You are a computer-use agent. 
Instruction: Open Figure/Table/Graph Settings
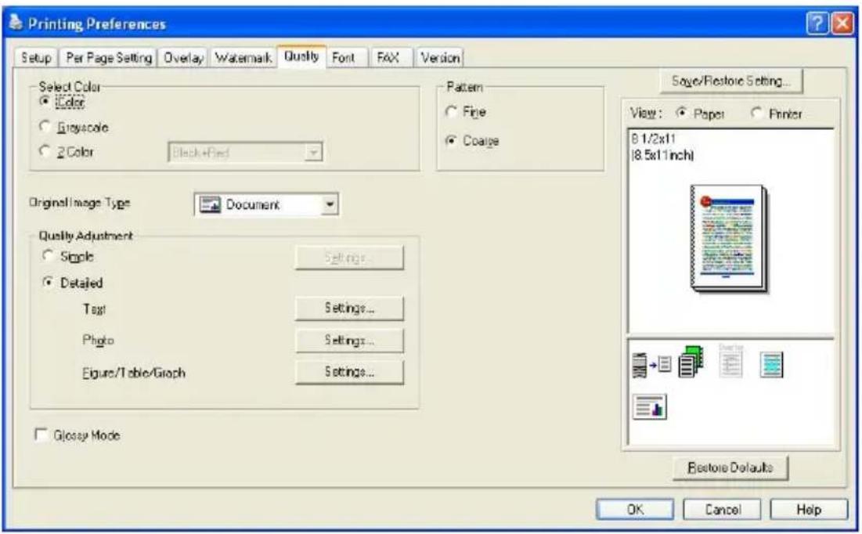coord(349,373)
